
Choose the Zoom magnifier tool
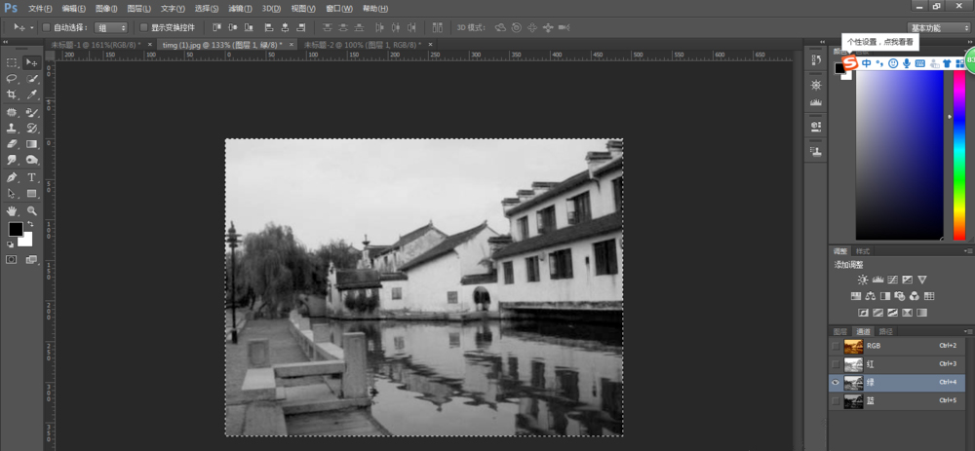click(x=32, y=210)
